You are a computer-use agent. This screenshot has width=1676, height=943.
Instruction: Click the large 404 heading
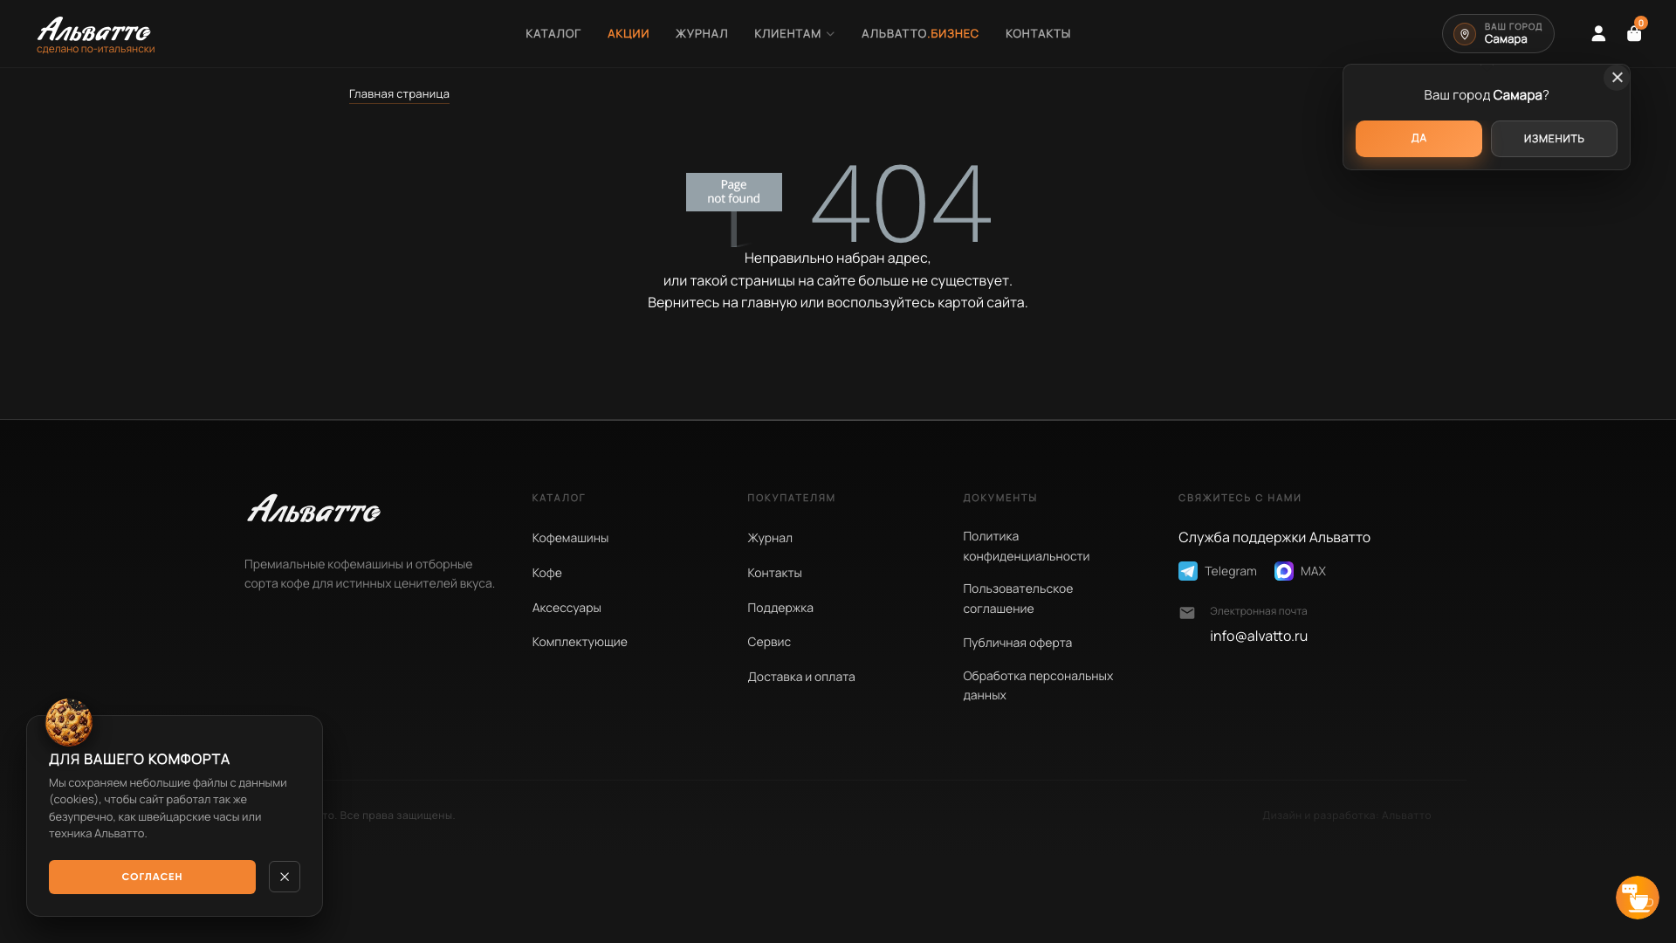coord(901,203)
